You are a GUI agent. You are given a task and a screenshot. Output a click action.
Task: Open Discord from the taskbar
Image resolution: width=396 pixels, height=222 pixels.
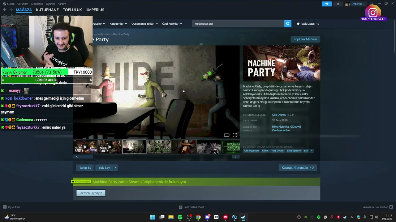pyautogui.click(x=207, y=217)
